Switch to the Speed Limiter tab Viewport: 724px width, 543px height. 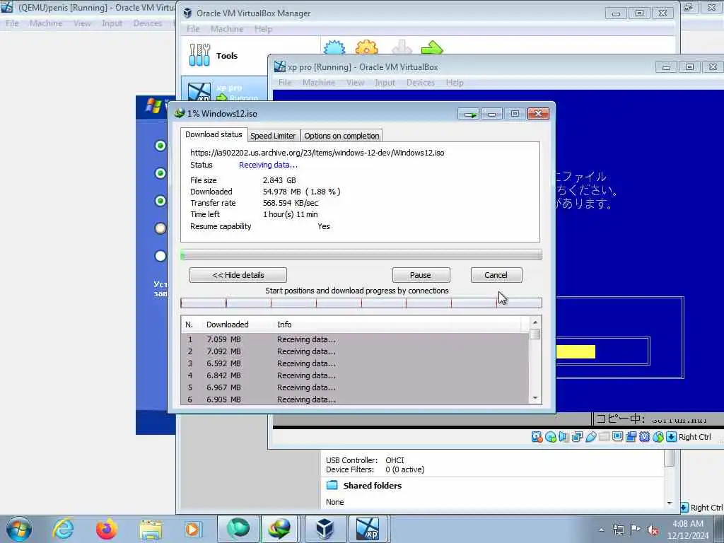point(273,136)
